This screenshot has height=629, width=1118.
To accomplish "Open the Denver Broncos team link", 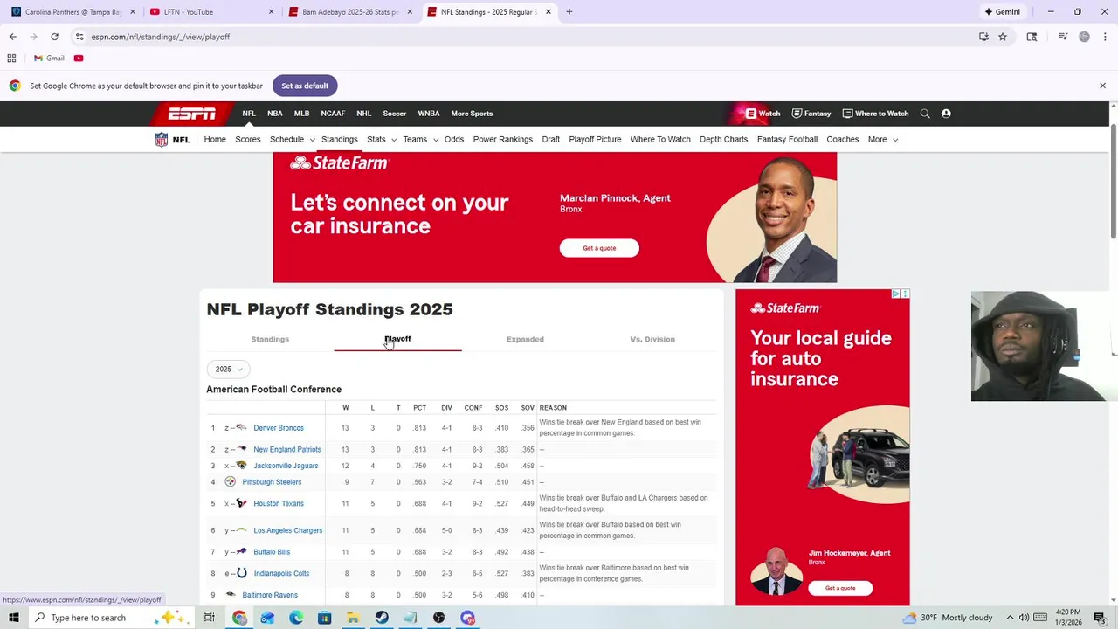I will (279, 428).
